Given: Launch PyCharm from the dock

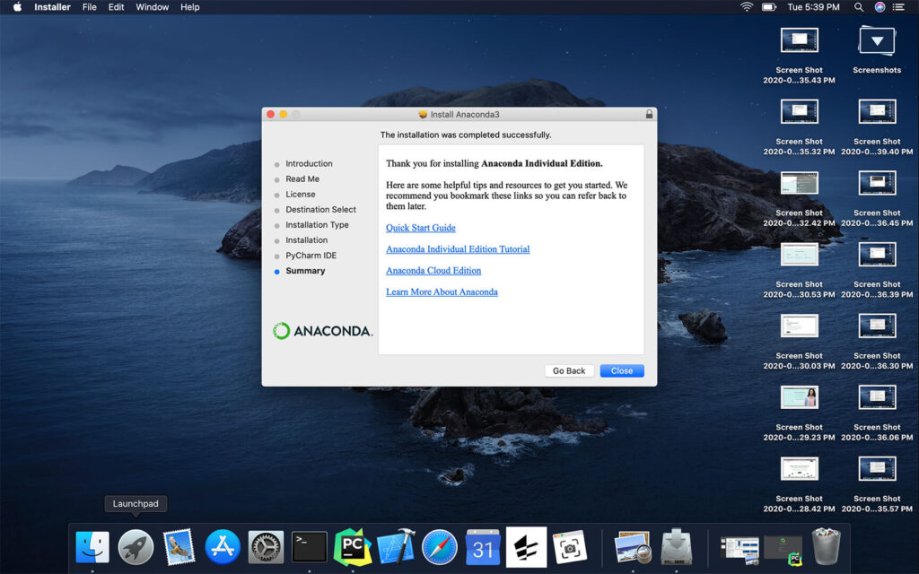Looking at the screenshot, I should coord(352,547).
